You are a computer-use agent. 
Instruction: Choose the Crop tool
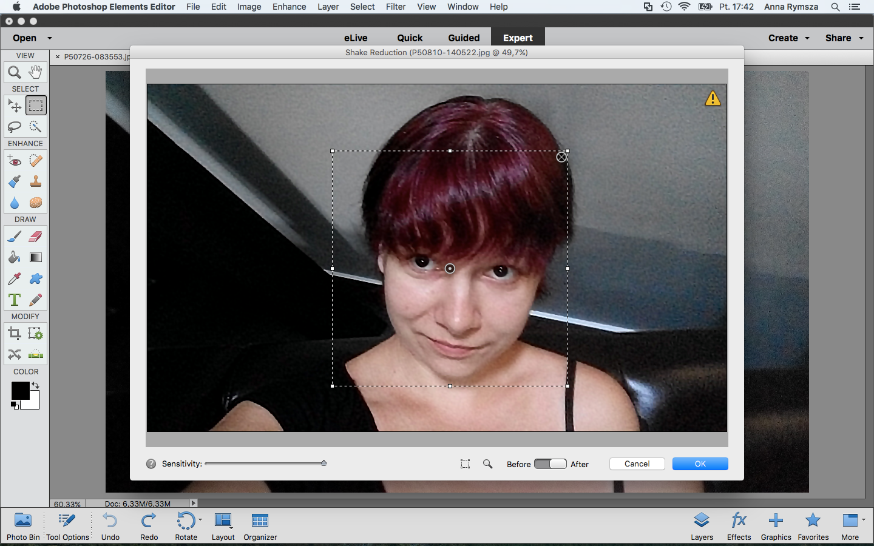[15, 334]
